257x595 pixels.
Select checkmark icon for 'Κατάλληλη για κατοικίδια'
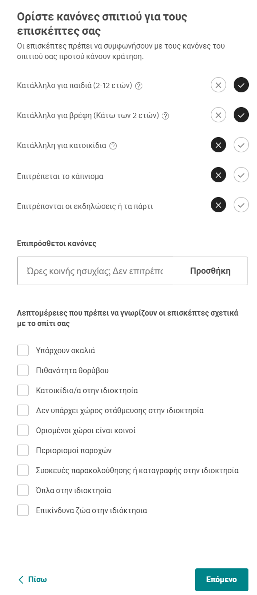click(241, 145)
